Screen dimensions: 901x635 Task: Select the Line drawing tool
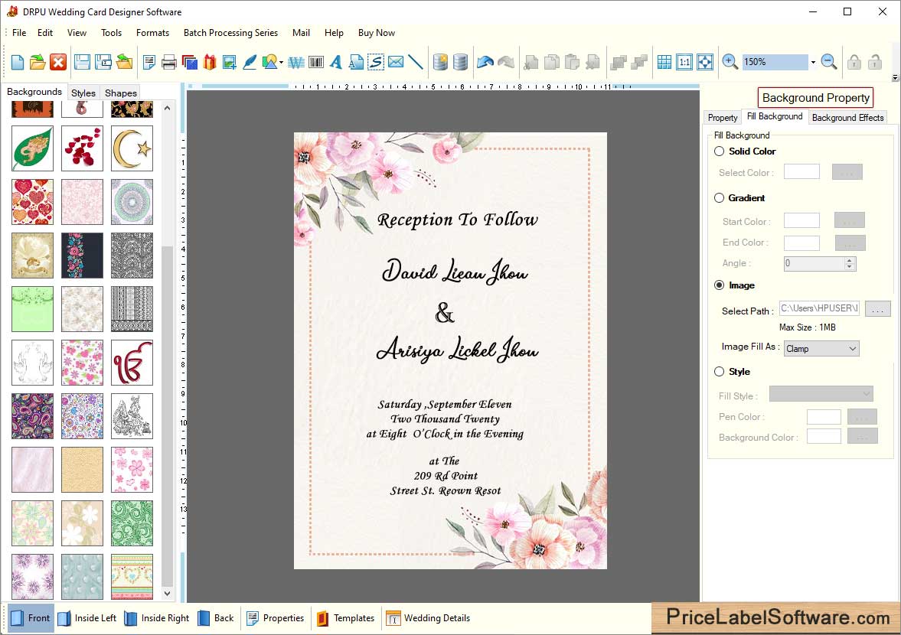[416, 62]
